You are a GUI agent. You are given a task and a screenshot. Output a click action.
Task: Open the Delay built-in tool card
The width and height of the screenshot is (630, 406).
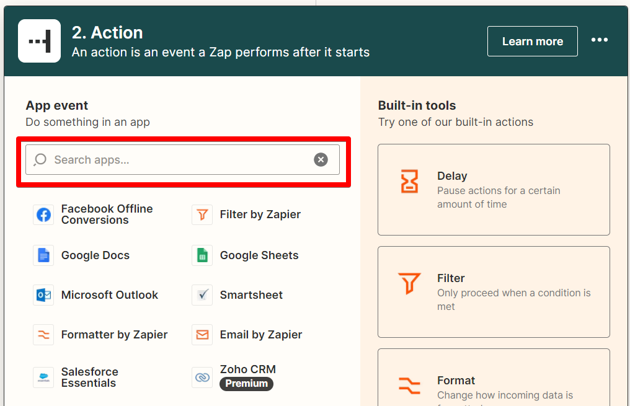494,190
